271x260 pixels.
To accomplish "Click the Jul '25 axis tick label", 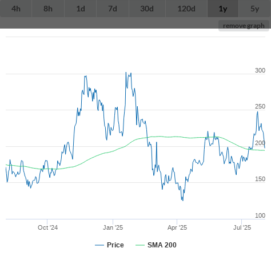I will [x=242, y=227].
